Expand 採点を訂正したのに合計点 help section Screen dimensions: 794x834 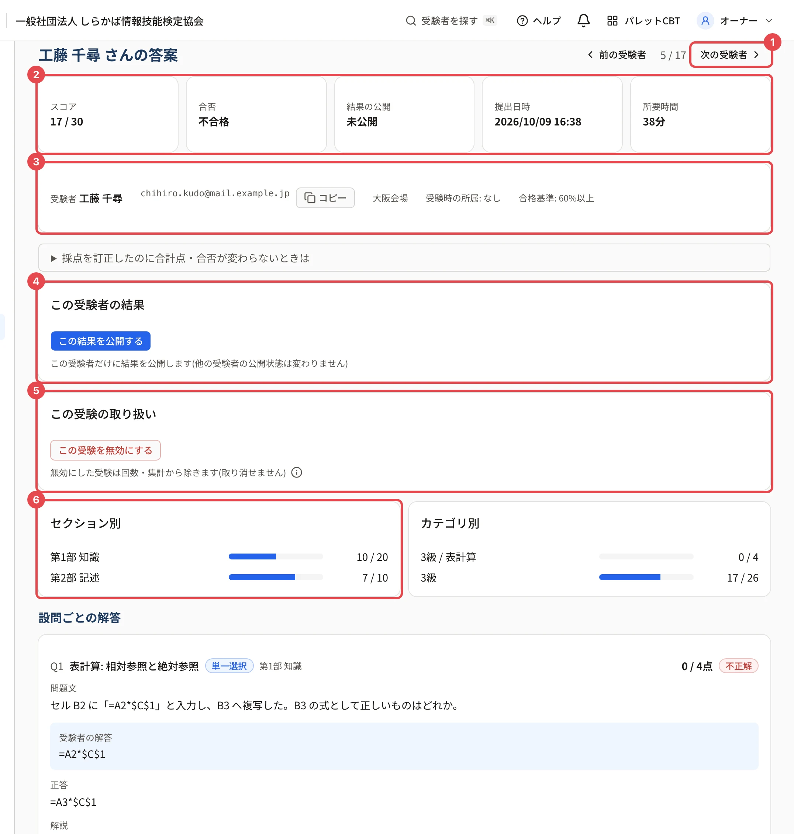point(404,258)
